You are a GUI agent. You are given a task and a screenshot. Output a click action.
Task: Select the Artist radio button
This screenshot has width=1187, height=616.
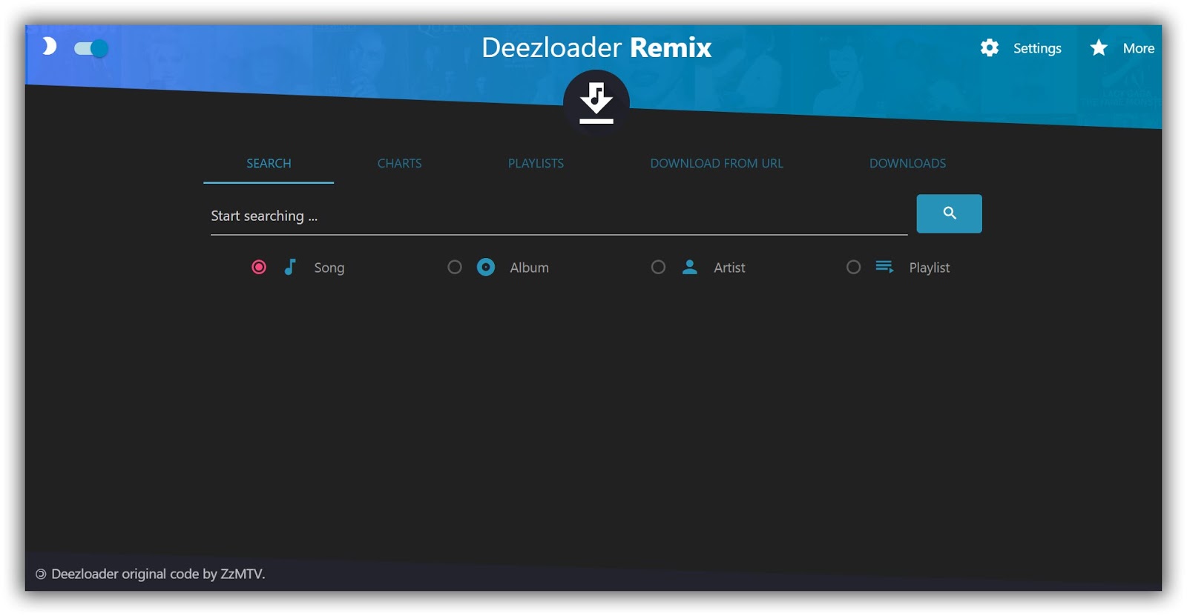coord(658,267)
